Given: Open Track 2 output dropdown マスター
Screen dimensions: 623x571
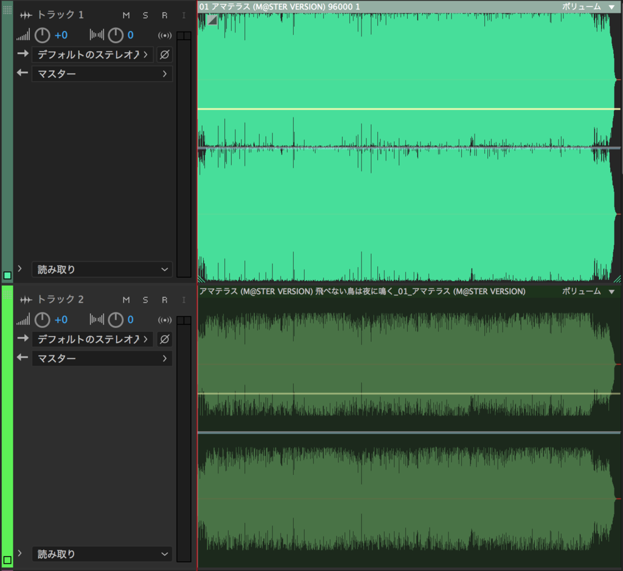Looking at the screenshot, I should pos(102,359).
